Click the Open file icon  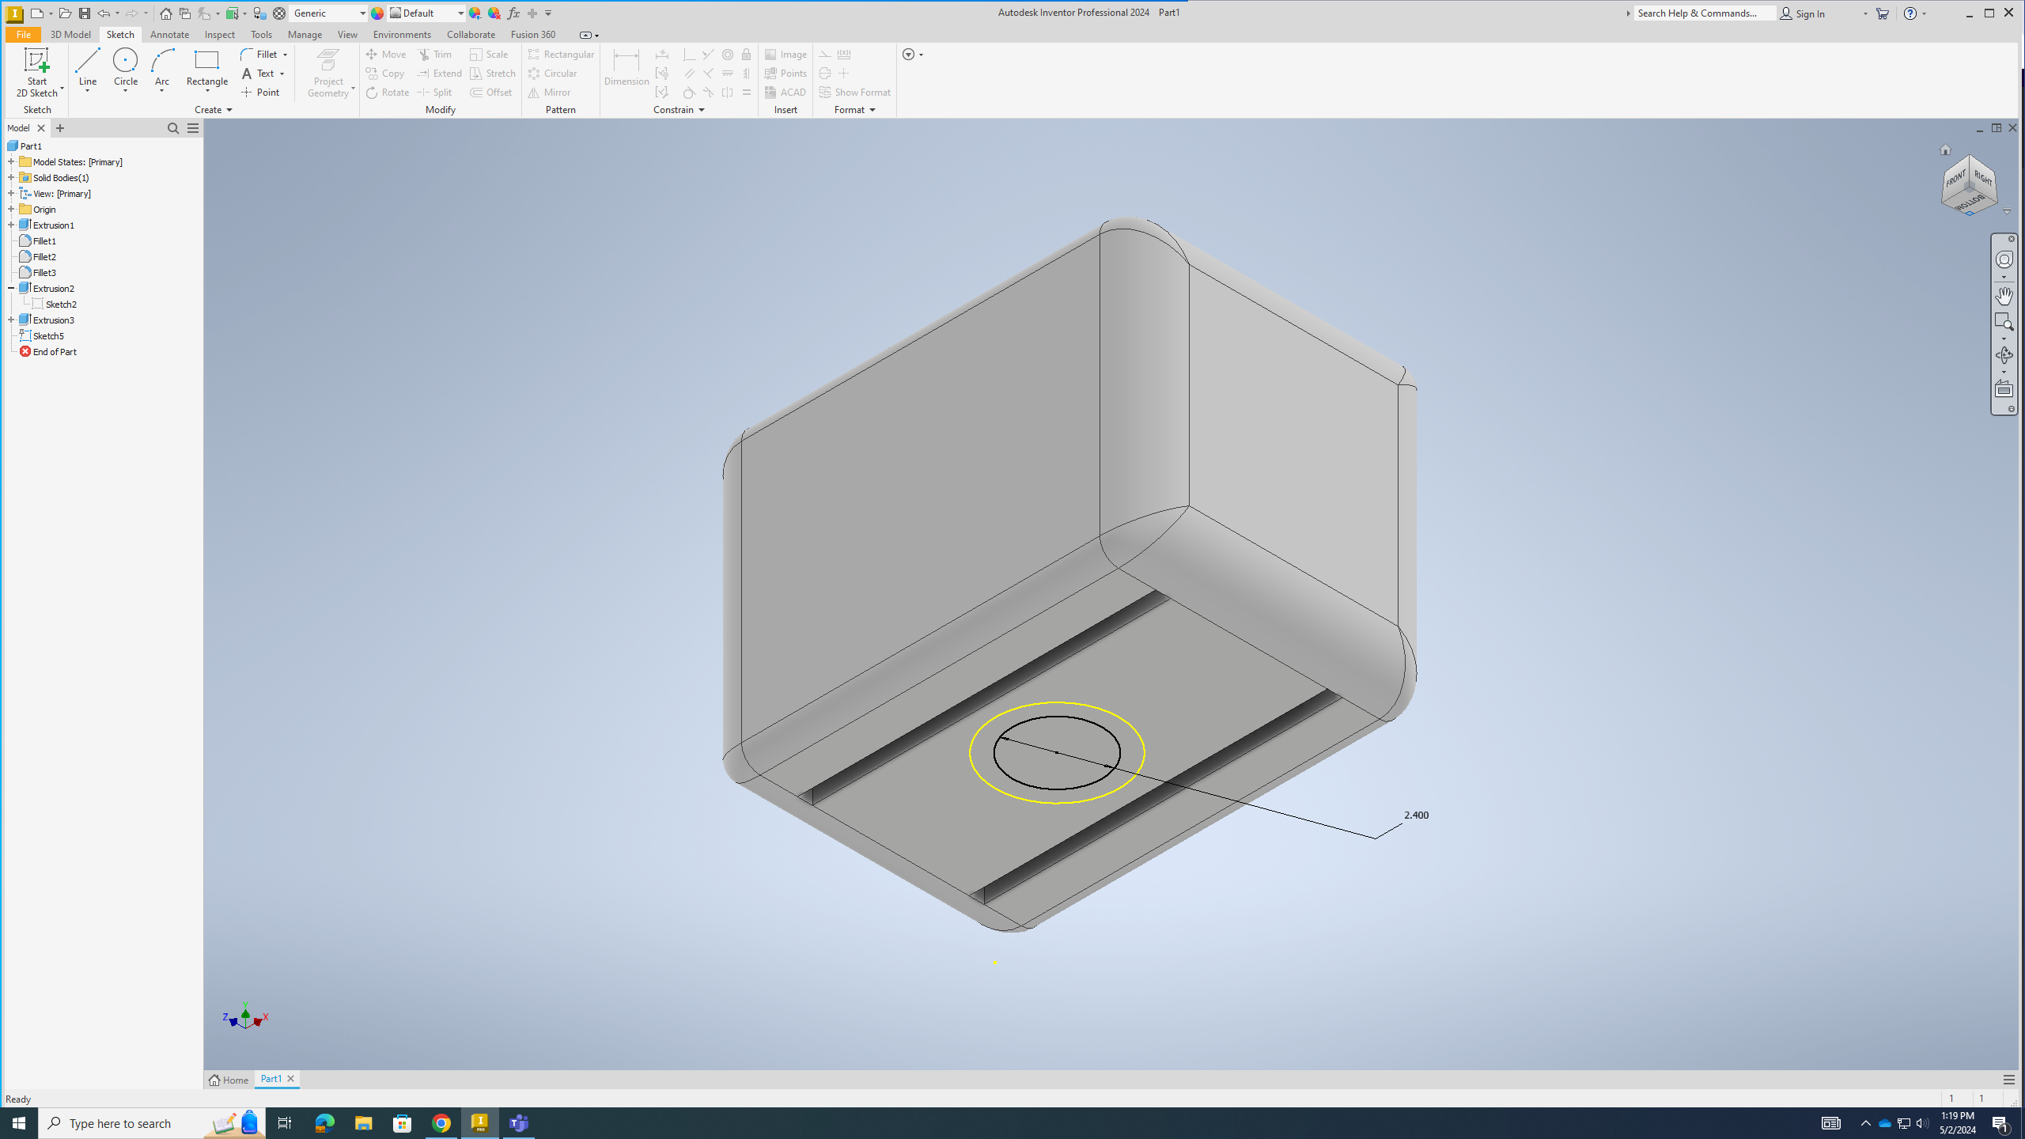tap(65, 13)
